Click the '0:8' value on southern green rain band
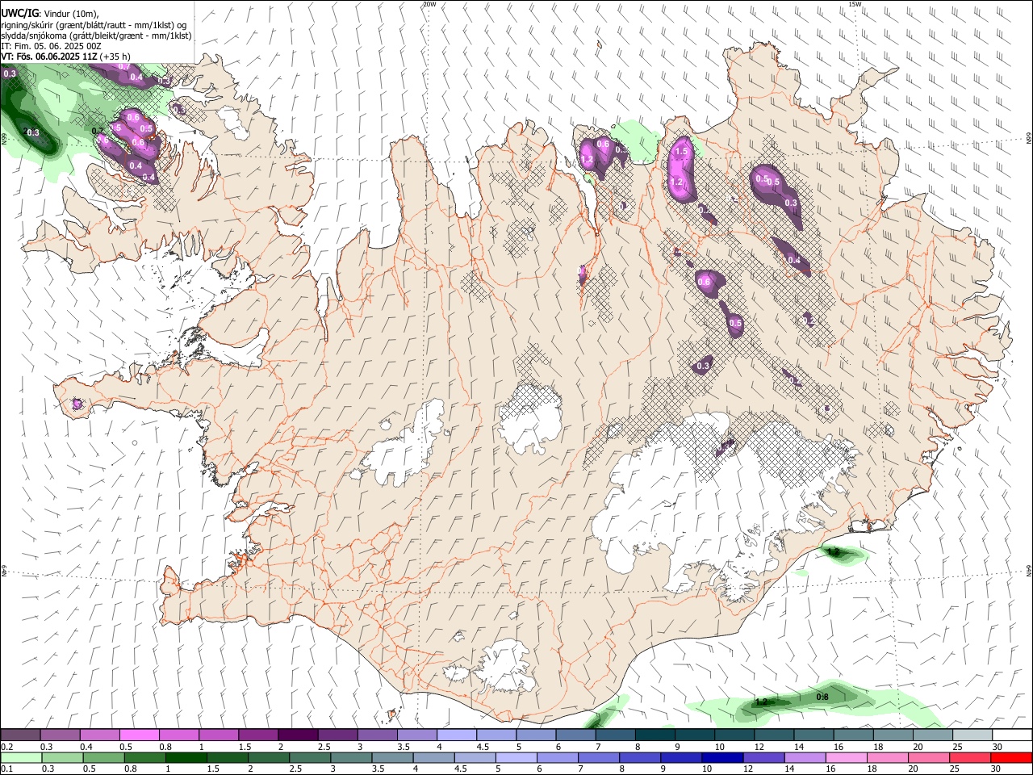Screen dimensions: 1033x775 click(x=822, y=697)
